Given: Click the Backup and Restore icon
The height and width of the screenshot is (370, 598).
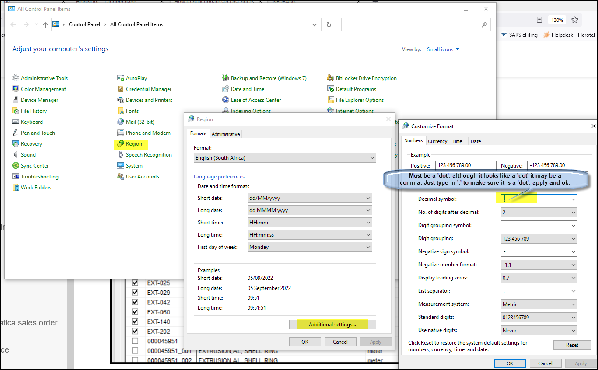Looking at the screenshot, I should [226, 78].
